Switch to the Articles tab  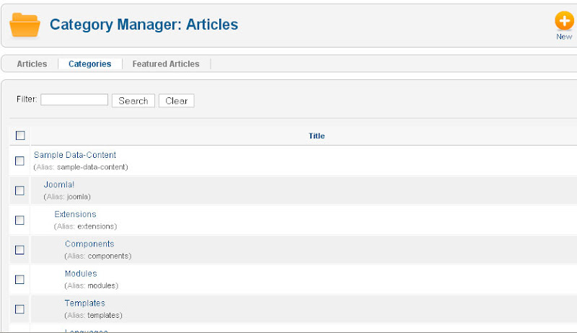pos(32,64)
